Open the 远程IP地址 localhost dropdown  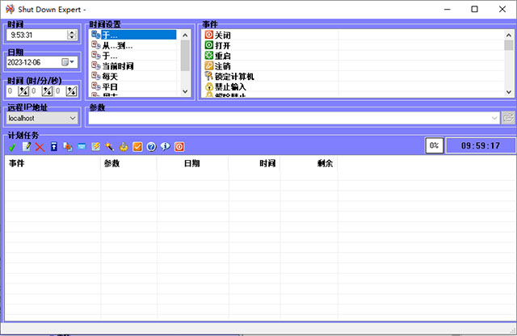[73, 118]
